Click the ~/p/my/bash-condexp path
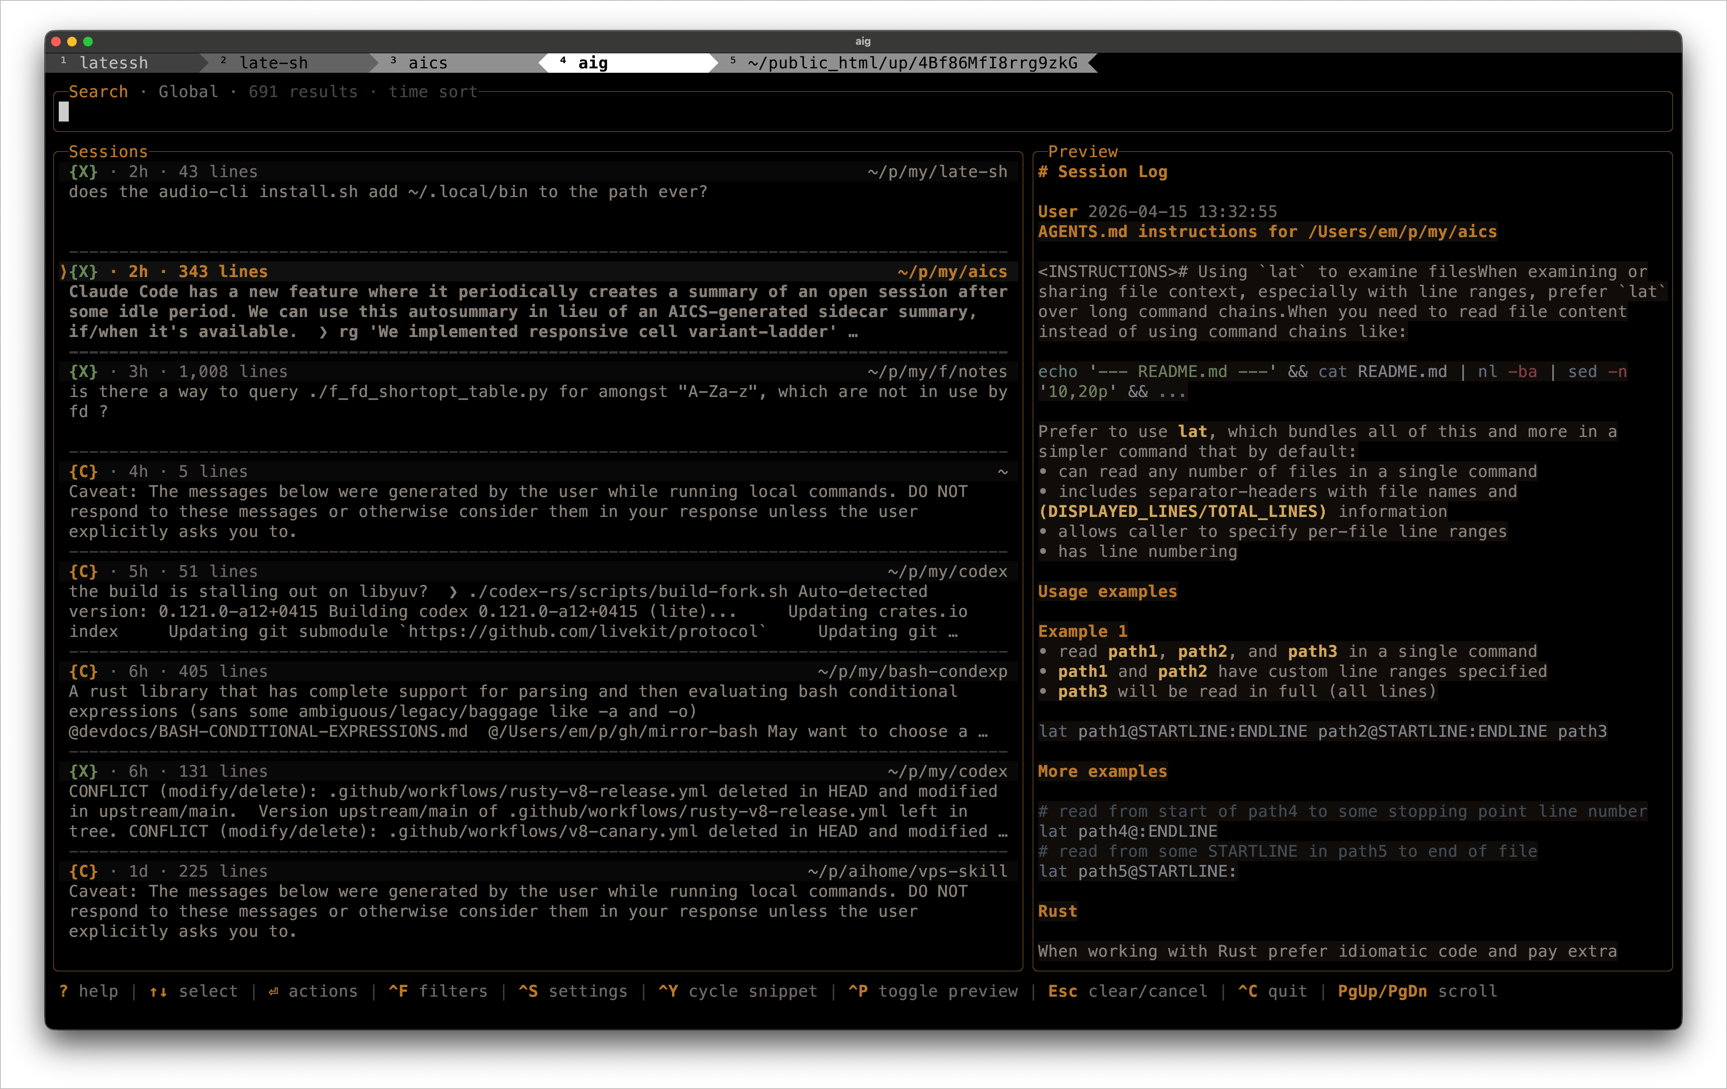The height and width of the screenshot is (1089, 1727). [912, 672]
